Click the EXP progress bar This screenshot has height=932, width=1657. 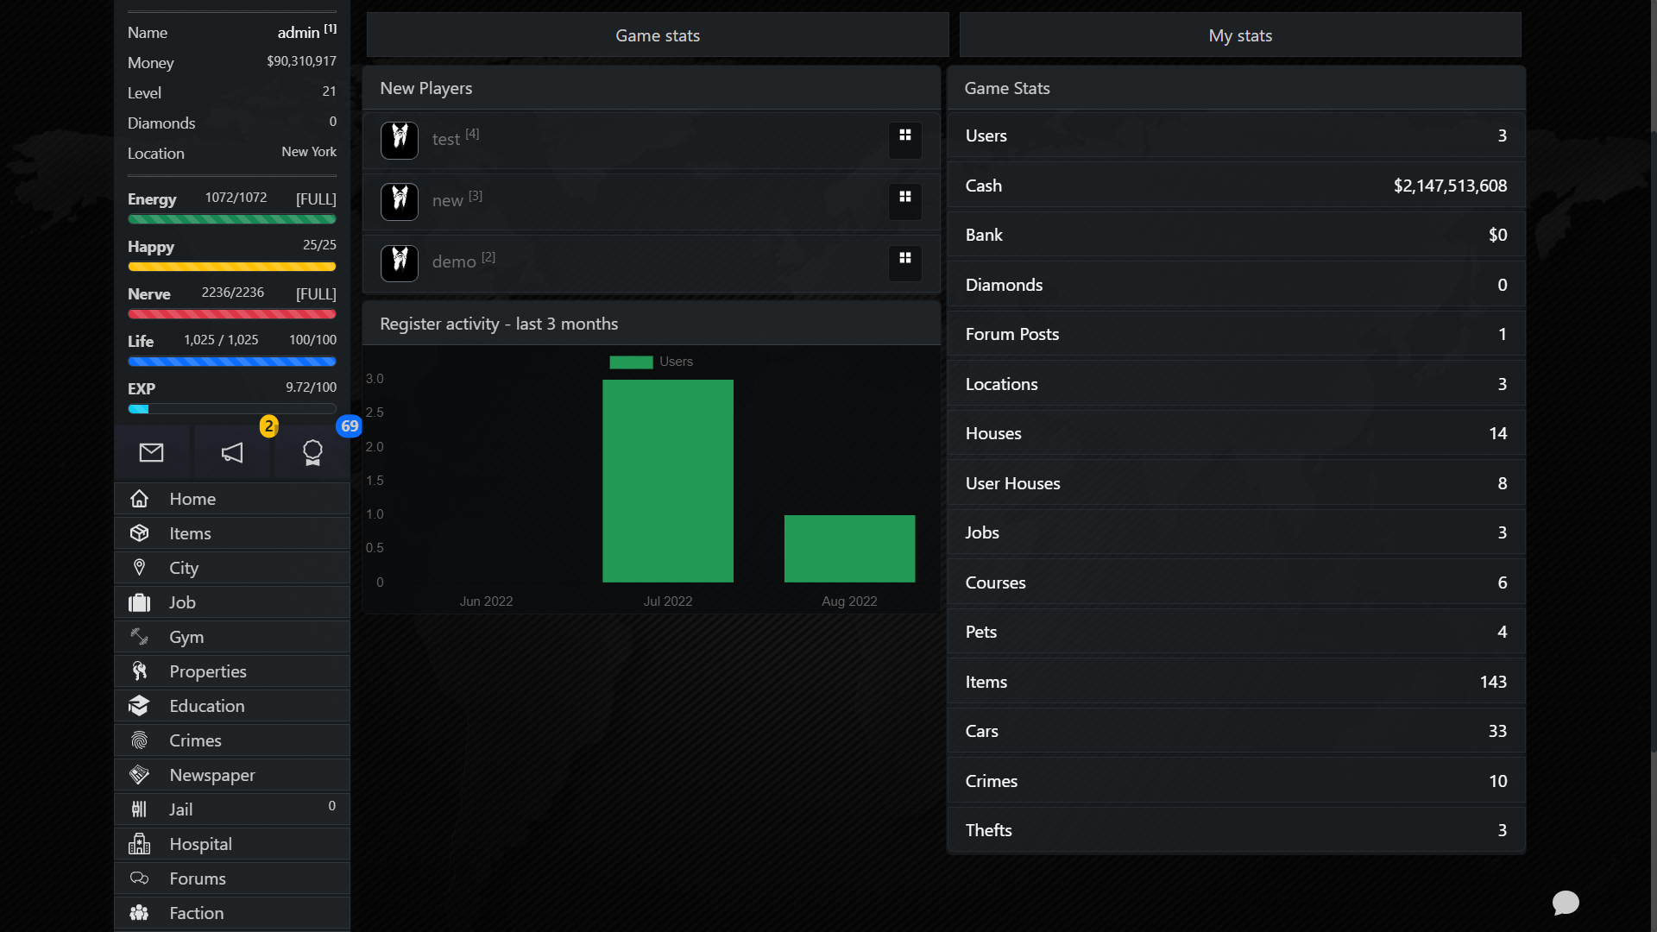(x=231, y=408)
